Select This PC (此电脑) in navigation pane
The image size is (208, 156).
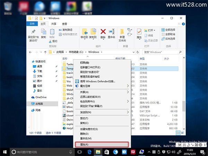coord(42,104)
